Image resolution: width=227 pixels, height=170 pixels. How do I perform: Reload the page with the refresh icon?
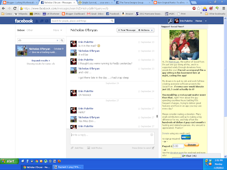(15, 8)
